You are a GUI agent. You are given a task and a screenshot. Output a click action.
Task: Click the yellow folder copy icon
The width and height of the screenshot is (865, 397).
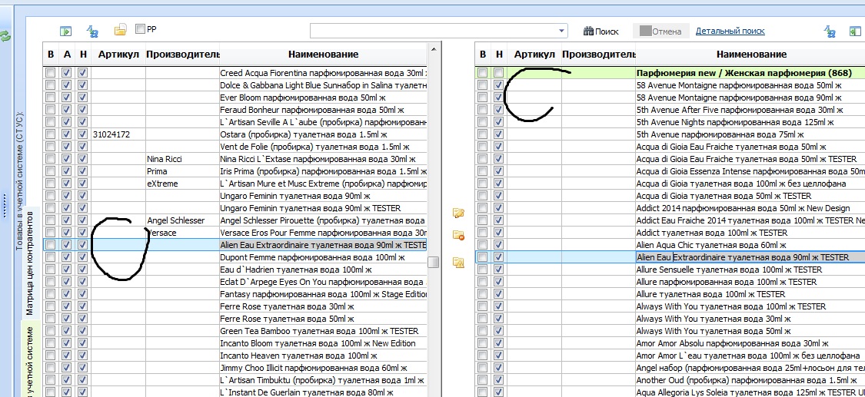120,30
